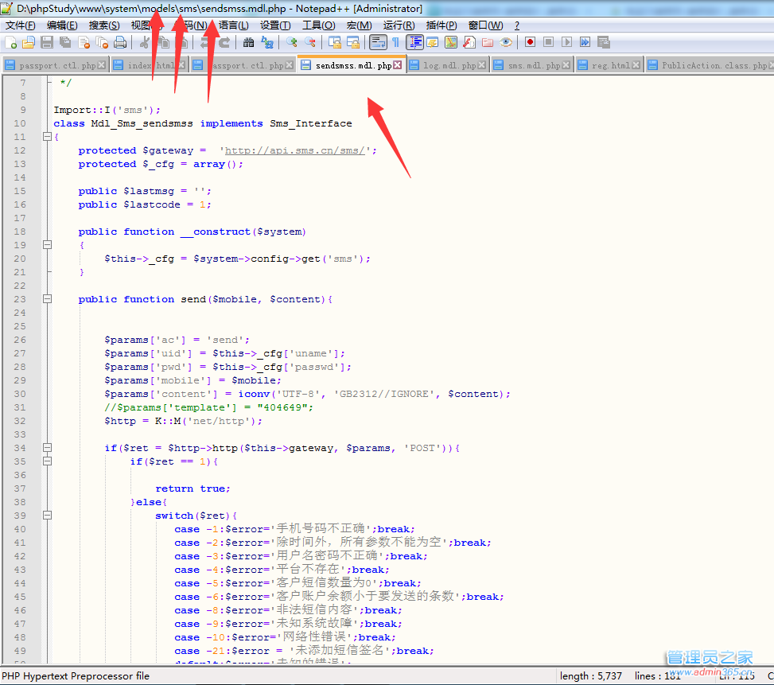Toggle word wrap toolbar button
Image resolution: width=774 pixels, height=685 pixels.
(x=378, y=42)
